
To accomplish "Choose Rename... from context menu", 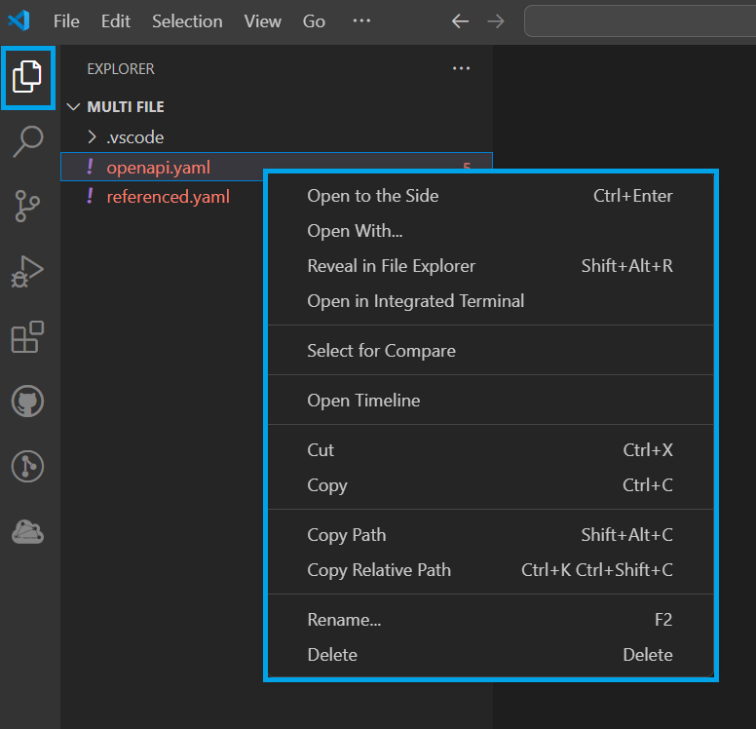I will pos(490,620).
